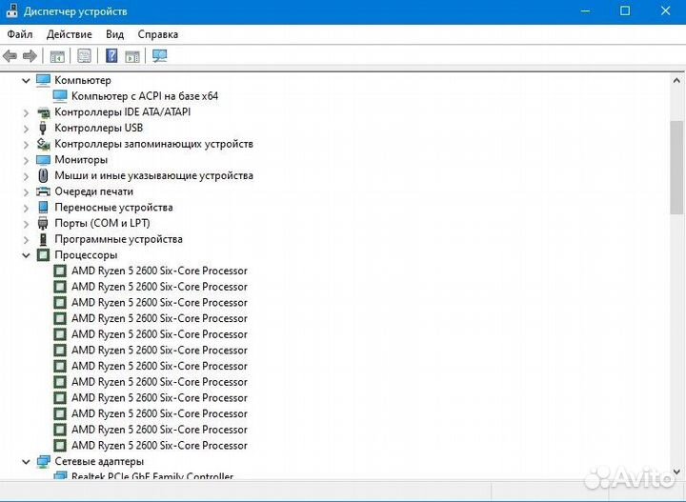This screenshot has width=686, height=502.
Task: Select the Сетевые адаптеры label
Action: point(99,461)
